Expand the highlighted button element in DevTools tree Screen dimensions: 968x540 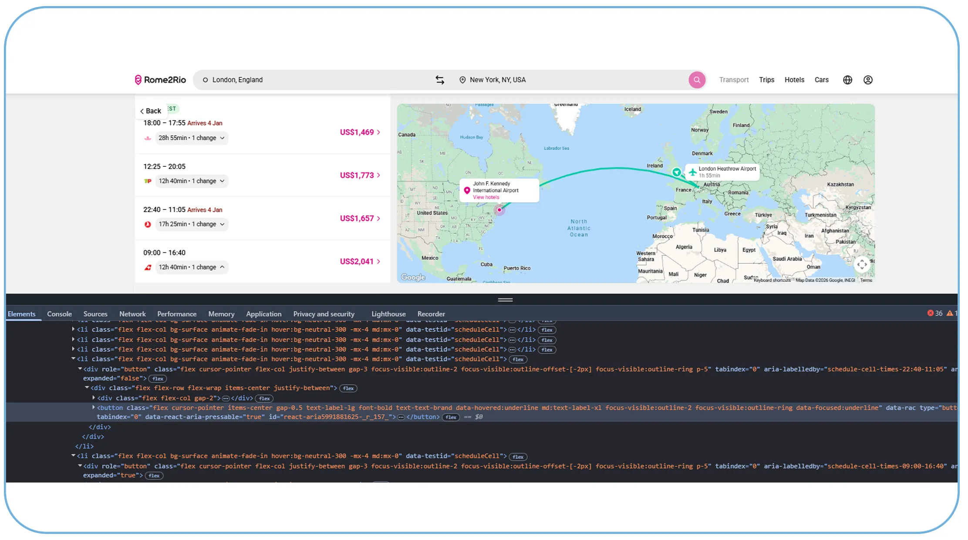(94, 408)
